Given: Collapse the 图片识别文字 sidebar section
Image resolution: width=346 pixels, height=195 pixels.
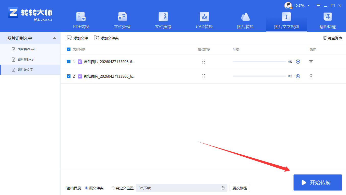Looking at the screenshot, I should 54,38.
